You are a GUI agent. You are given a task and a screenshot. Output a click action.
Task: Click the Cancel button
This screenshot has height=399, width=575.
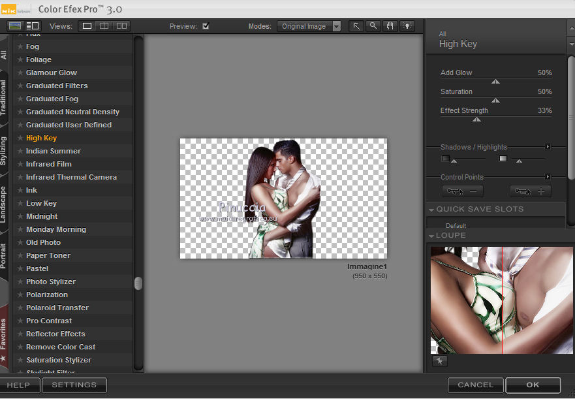pos(475,385)
